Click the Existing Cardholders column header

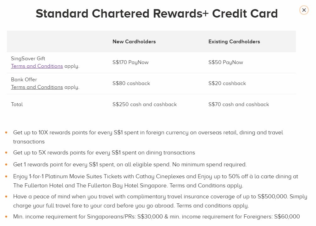tap(234, 41)
